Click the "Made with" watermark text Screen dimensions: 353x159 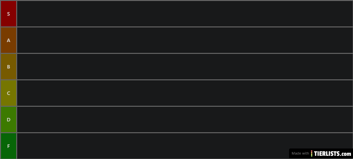pyautogui.click(x=300, y=153)
